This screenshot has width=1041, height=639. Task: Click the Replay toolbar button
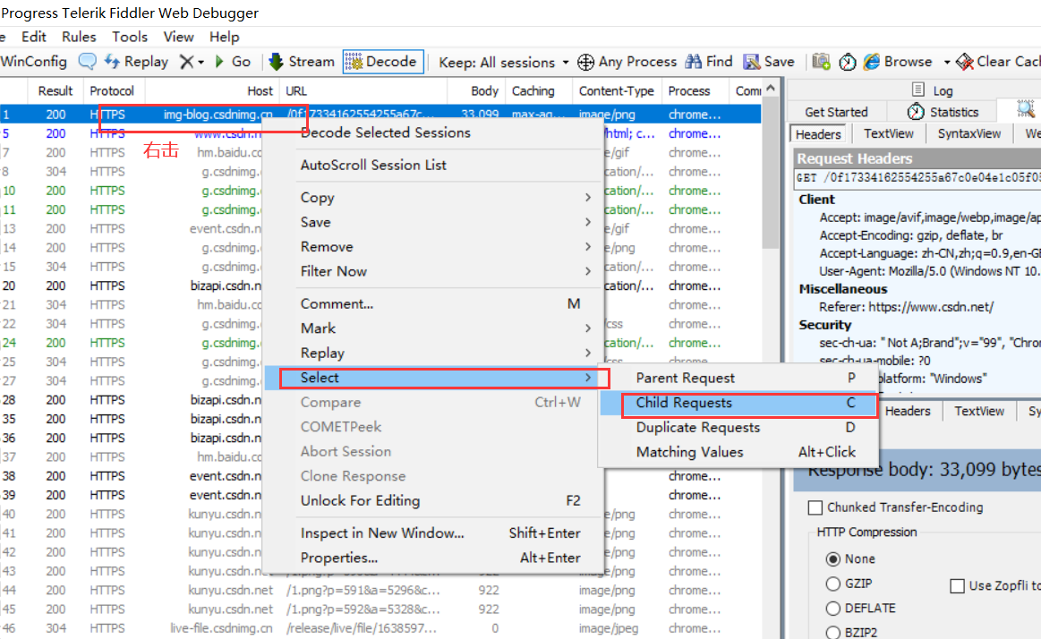tap(136, 62)
